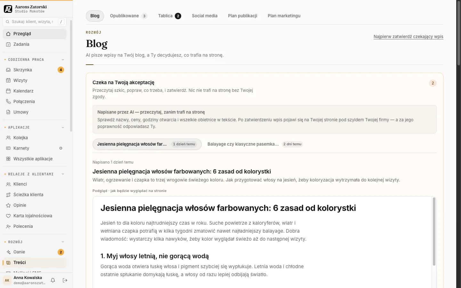Open Połączenia phone icon
461x288 pixels.
click(8, 101)
